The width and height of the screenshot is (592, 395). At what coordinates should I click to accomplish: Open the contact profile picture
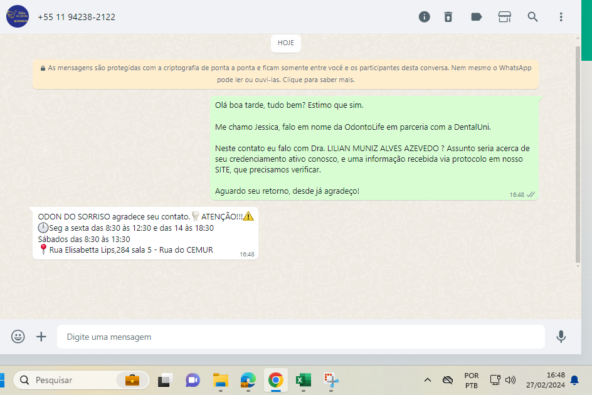pyautogui.click(x=17, y=17)
